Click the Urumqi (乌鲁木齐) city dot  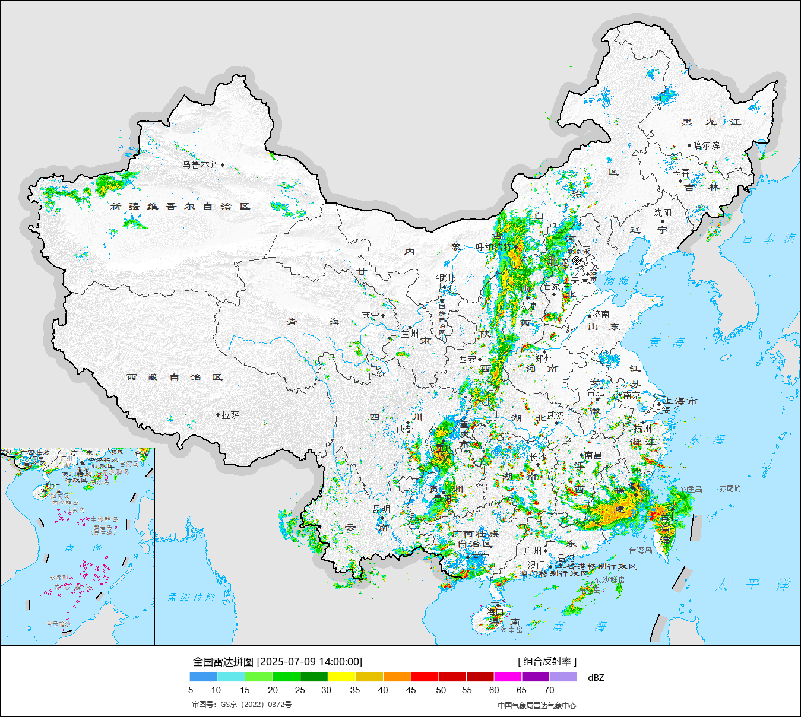tap(223, 165)
